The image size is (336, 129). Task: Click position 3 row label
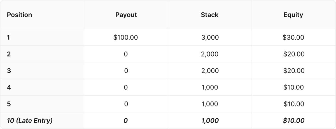pos(9,71)
